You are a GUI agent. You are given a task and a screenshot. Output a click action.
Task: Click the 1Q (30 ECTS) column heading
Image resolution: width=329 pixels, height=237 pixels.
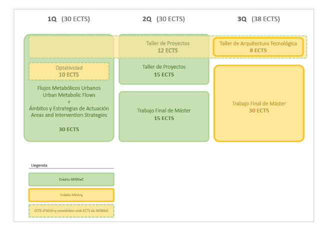coord(68,19)
